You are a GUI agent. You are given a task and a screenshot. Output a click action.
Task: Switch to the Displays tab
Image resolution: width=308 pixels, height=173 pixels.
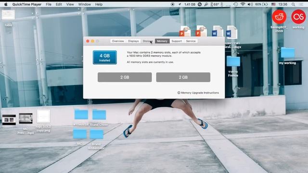tap(133, 41)
